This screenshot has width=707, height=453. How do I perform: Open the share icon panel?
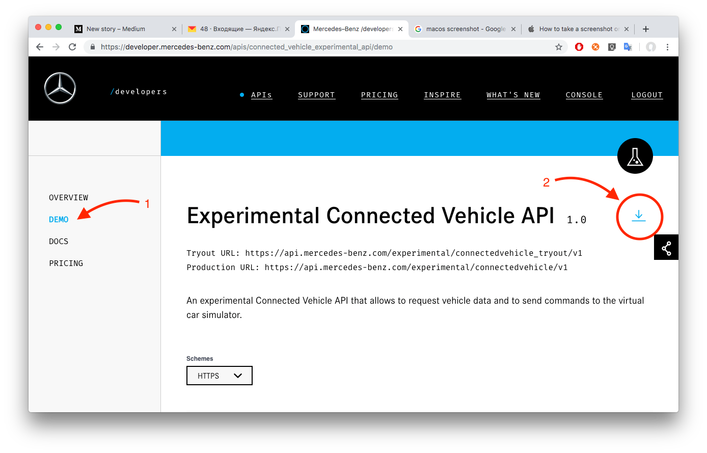click(666, 248)
